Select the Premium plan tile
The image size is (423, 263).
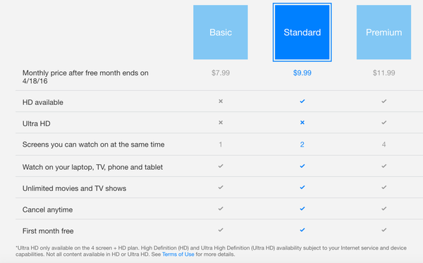click(384, 32)
